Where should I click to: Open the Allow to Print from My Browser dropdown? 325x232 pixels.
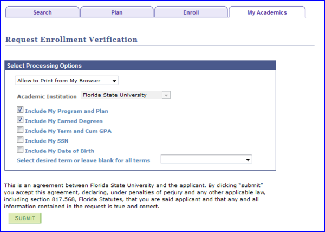click(x=67, y=80)
